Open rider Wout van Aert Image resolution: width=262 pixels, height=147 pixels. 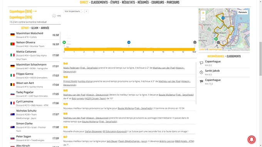point(25,83)
